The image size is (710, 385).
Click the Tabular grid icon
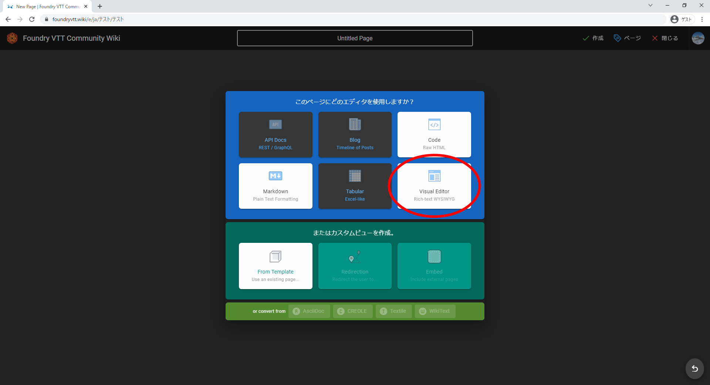point(355,176)
